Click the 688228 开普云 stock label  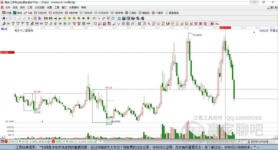[x=268, y=31]
